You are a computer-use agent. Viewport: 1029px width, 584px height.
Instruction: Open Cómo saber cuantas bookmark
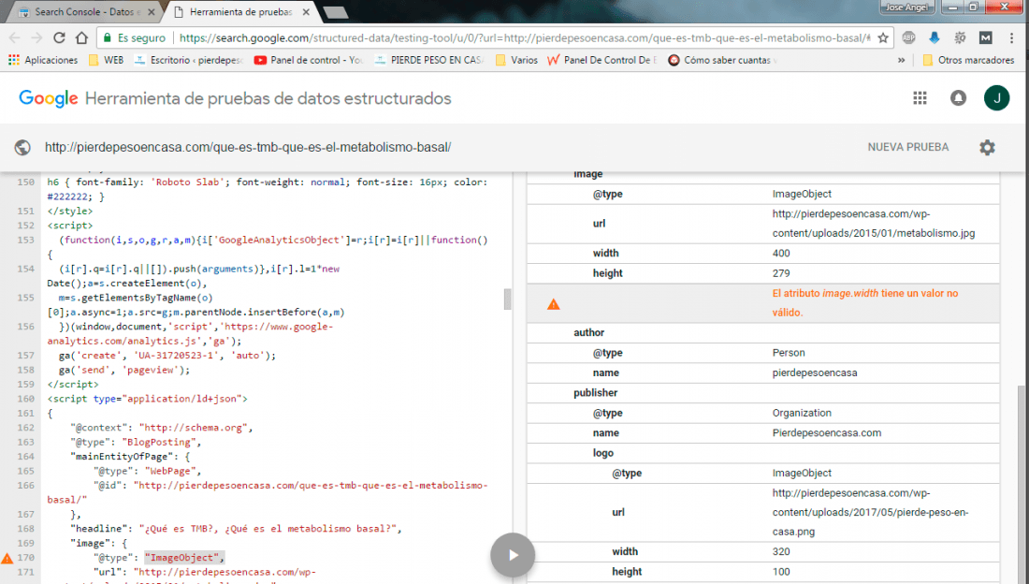click(722, 60)
